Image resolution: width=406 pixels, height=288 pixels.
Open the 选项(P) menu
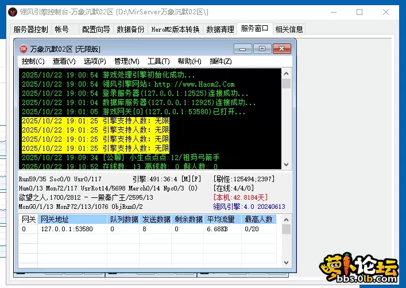pos(95,61)
